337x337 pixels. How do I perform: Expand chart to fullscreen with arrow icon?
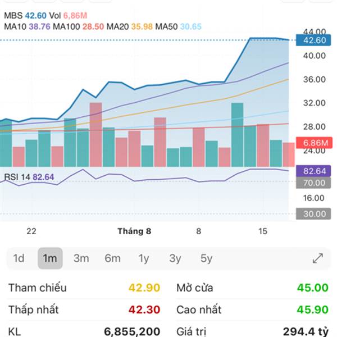[x=318, y=258]
